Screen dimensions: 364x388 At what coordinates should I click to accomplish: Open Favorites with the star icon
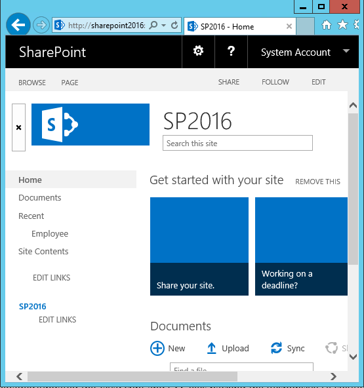[x=342, y=25]
